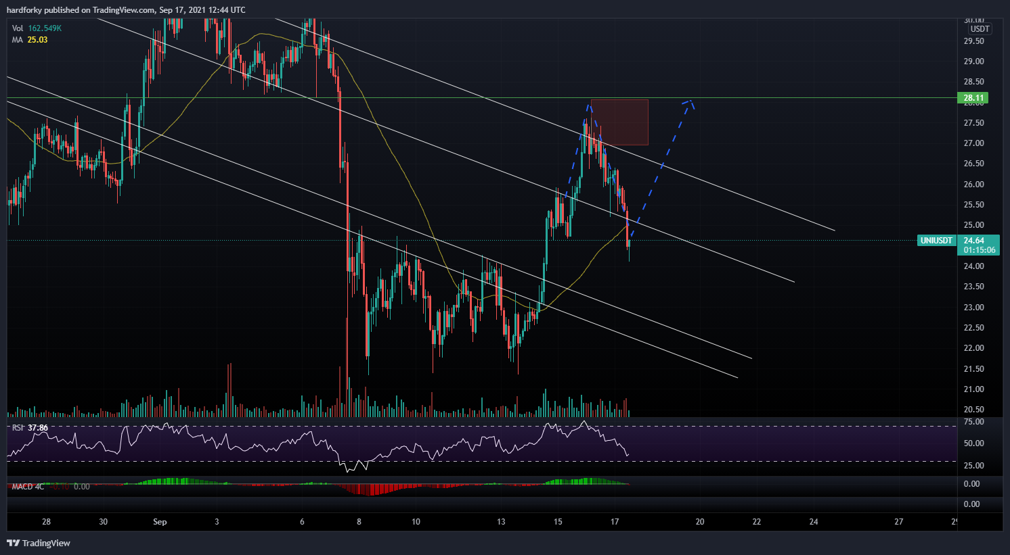Click the RSI indicator legend value 37.86
This screenshot has height=555, width=1010.
click(x=38, y=428)
